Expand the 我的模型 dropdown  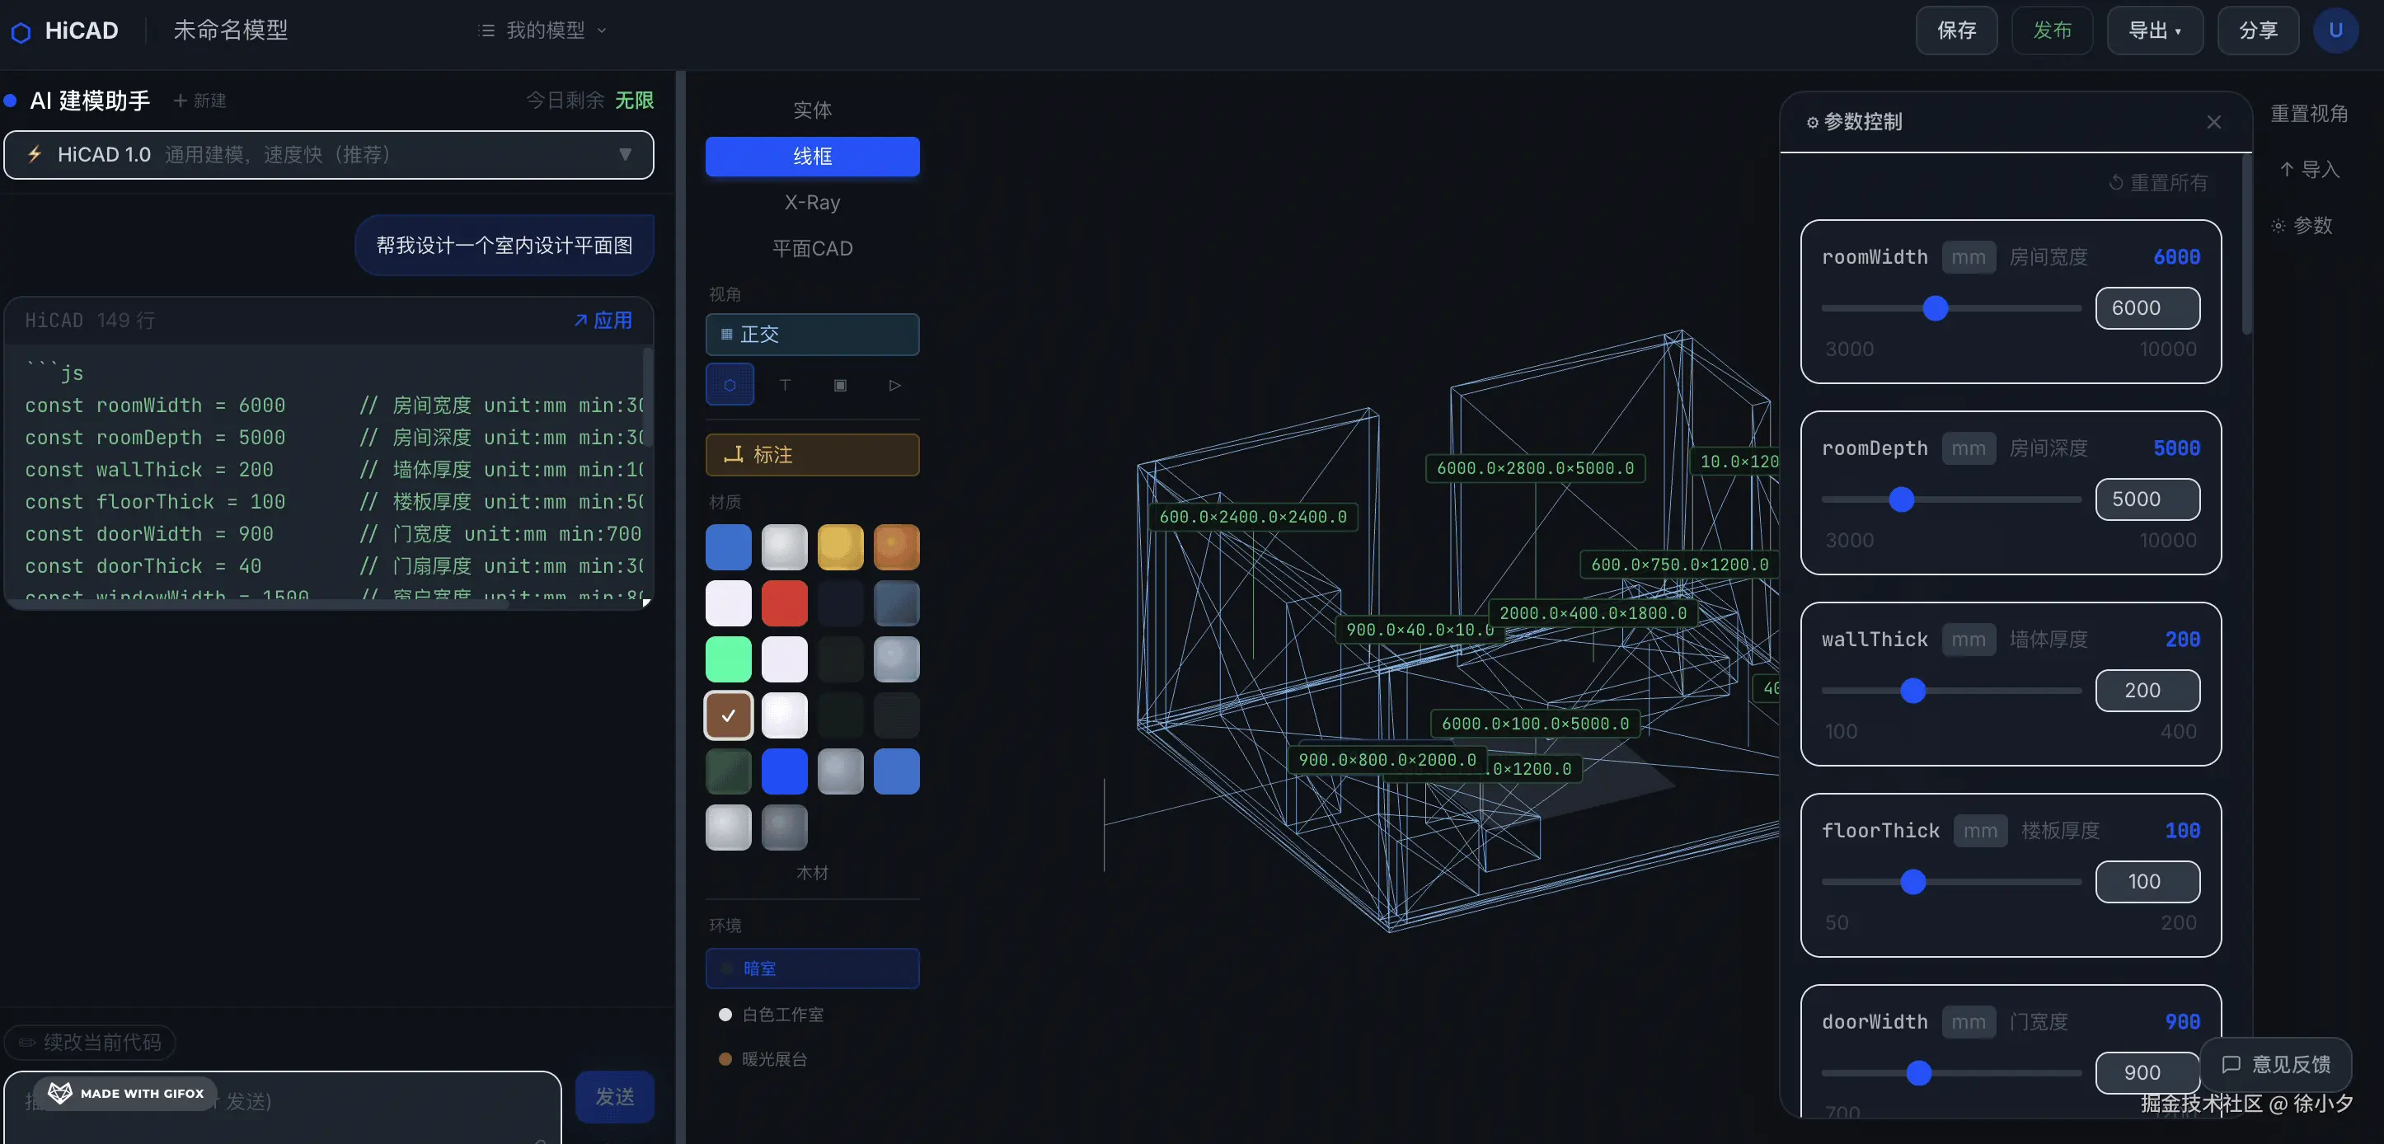pos(544,30)
